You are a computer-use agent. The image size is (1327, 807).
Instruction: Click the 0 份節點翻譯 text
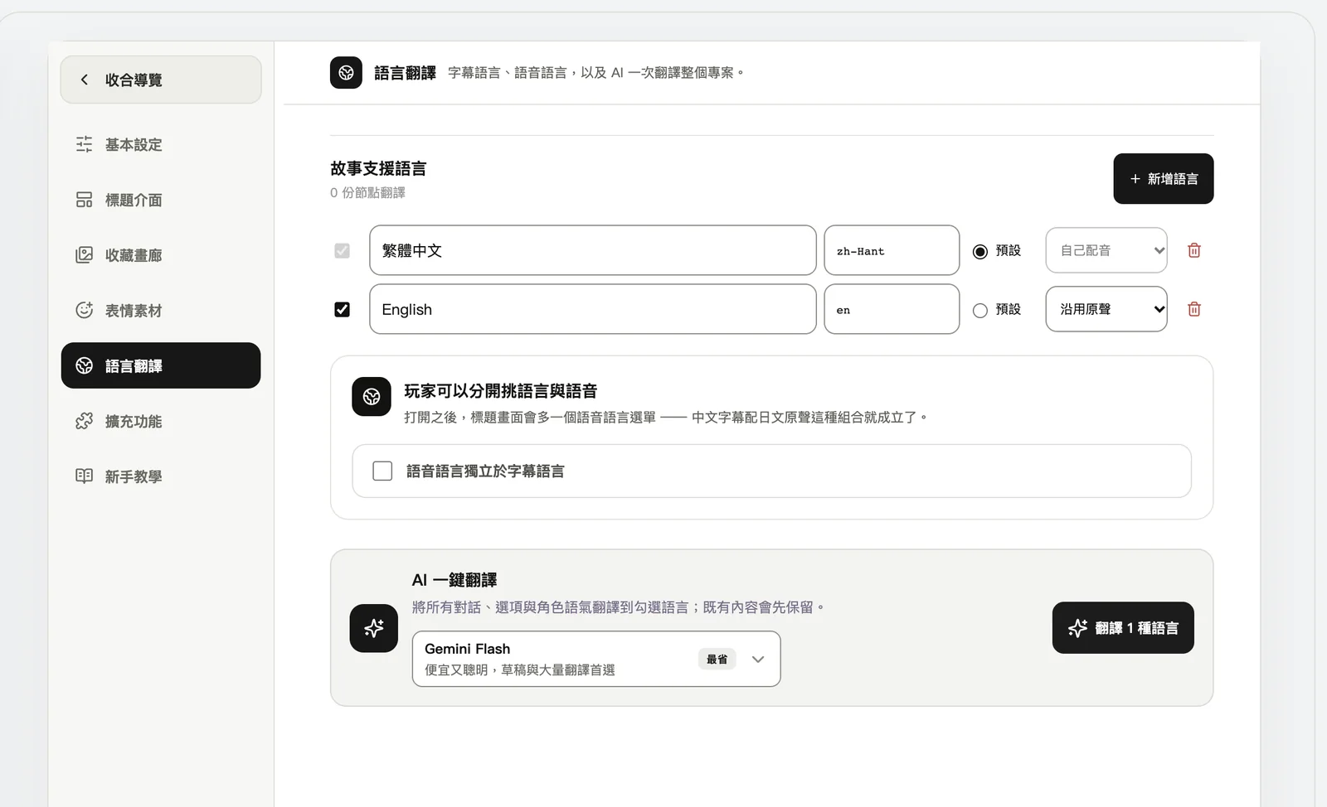(x=367, y=192)
